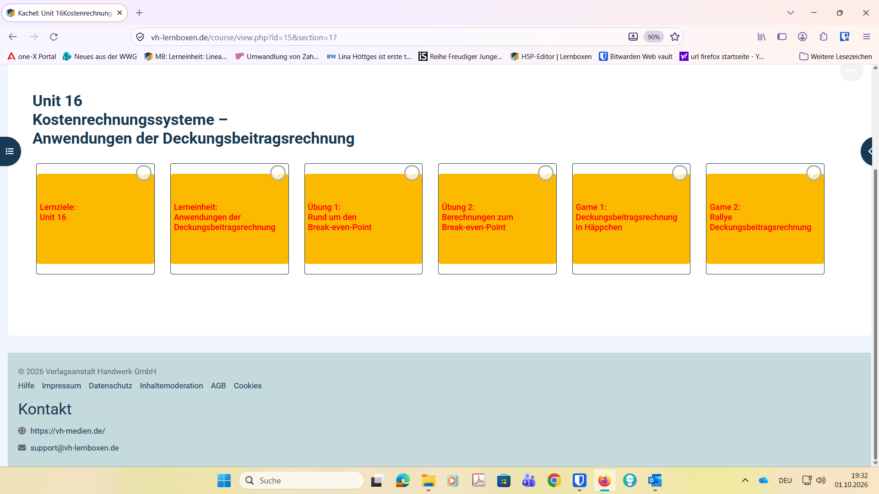Open the list all tabs chevron
879x494 pixels.
tap(791, 13)
